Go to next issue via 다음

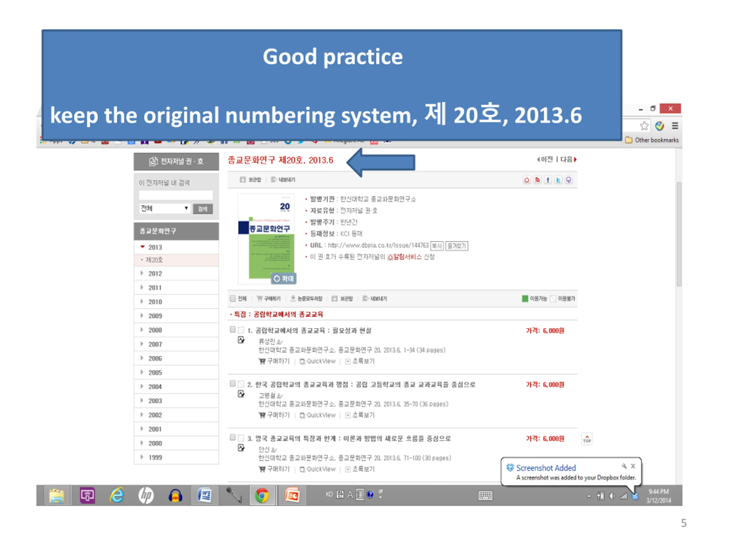(x=569, y=160)
